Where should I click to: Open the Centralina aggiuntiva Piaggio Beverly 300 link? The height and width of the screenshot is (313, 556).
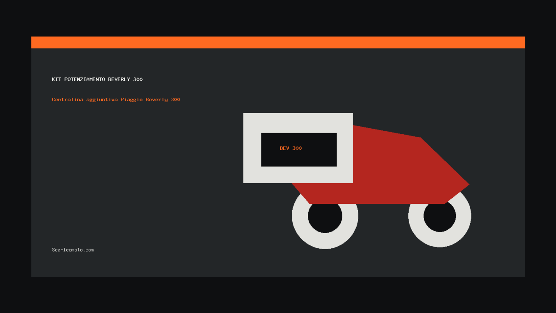click(116, 100)
